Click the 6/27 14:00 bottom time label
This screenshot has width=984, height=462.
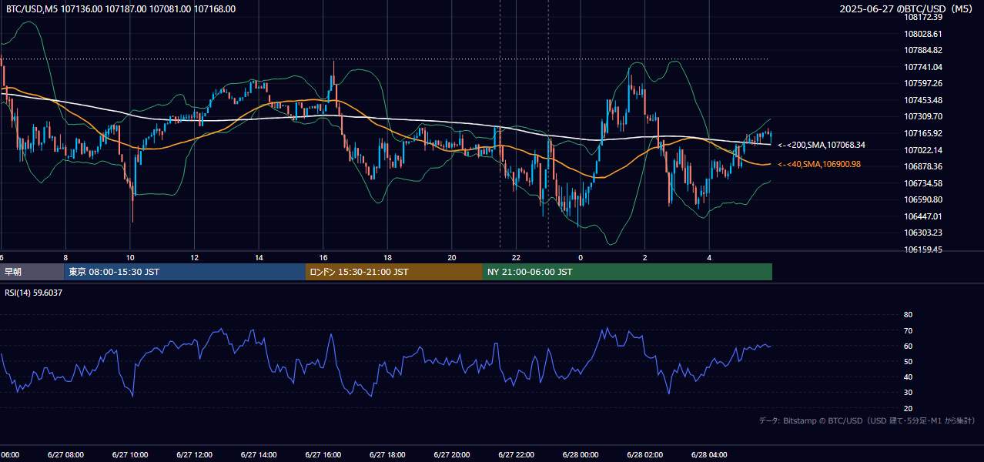259,455
